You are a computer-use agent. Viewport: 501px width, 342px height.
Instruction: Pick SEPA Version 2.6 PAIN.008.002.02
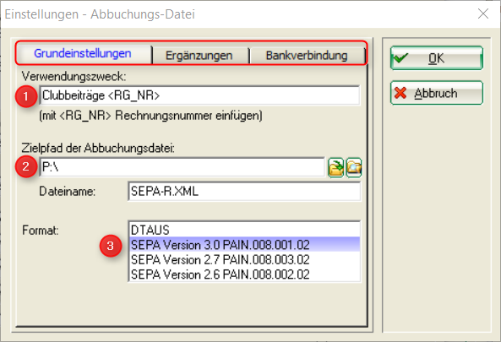tap(245, 274)
